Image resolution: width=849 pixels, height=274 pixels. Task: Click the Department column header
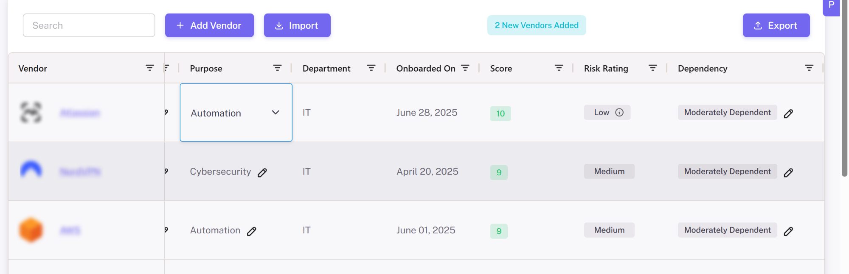(x=326, y=68)
